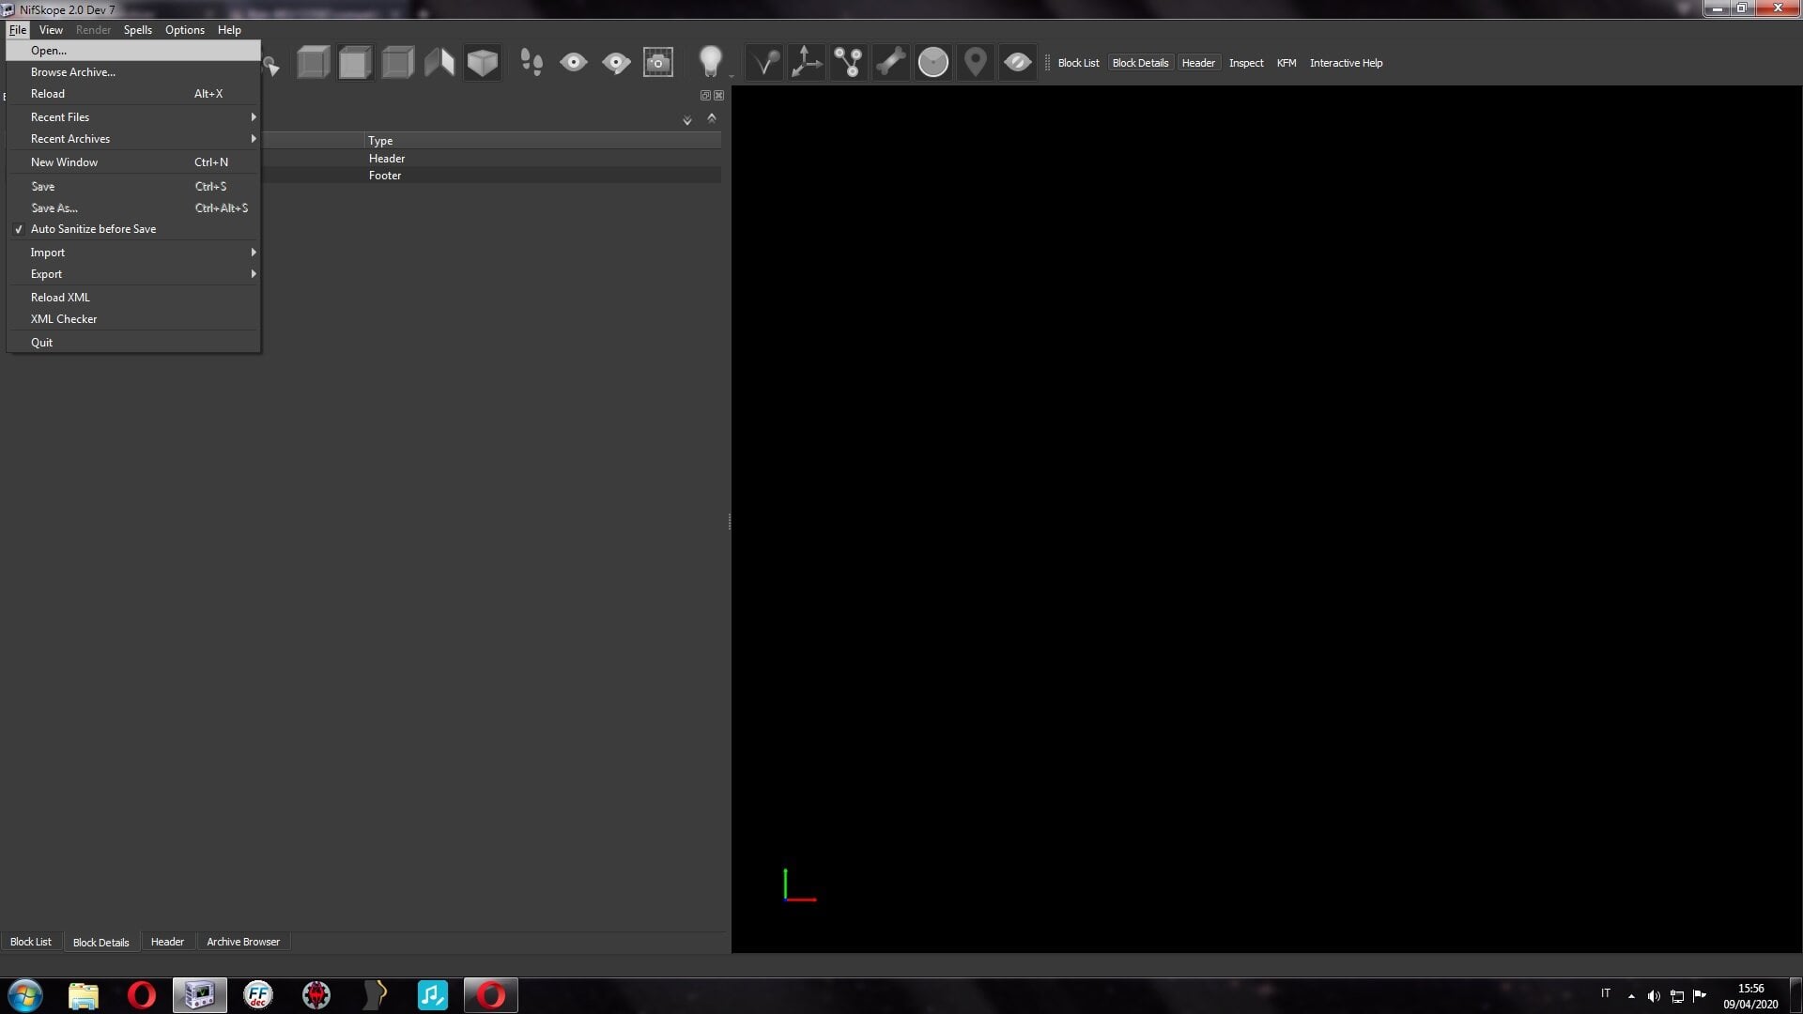The height and width of the screenshot is (1014, 1803).
Task: Toggle the bone skeleton display icon
Action: [890, 63]
